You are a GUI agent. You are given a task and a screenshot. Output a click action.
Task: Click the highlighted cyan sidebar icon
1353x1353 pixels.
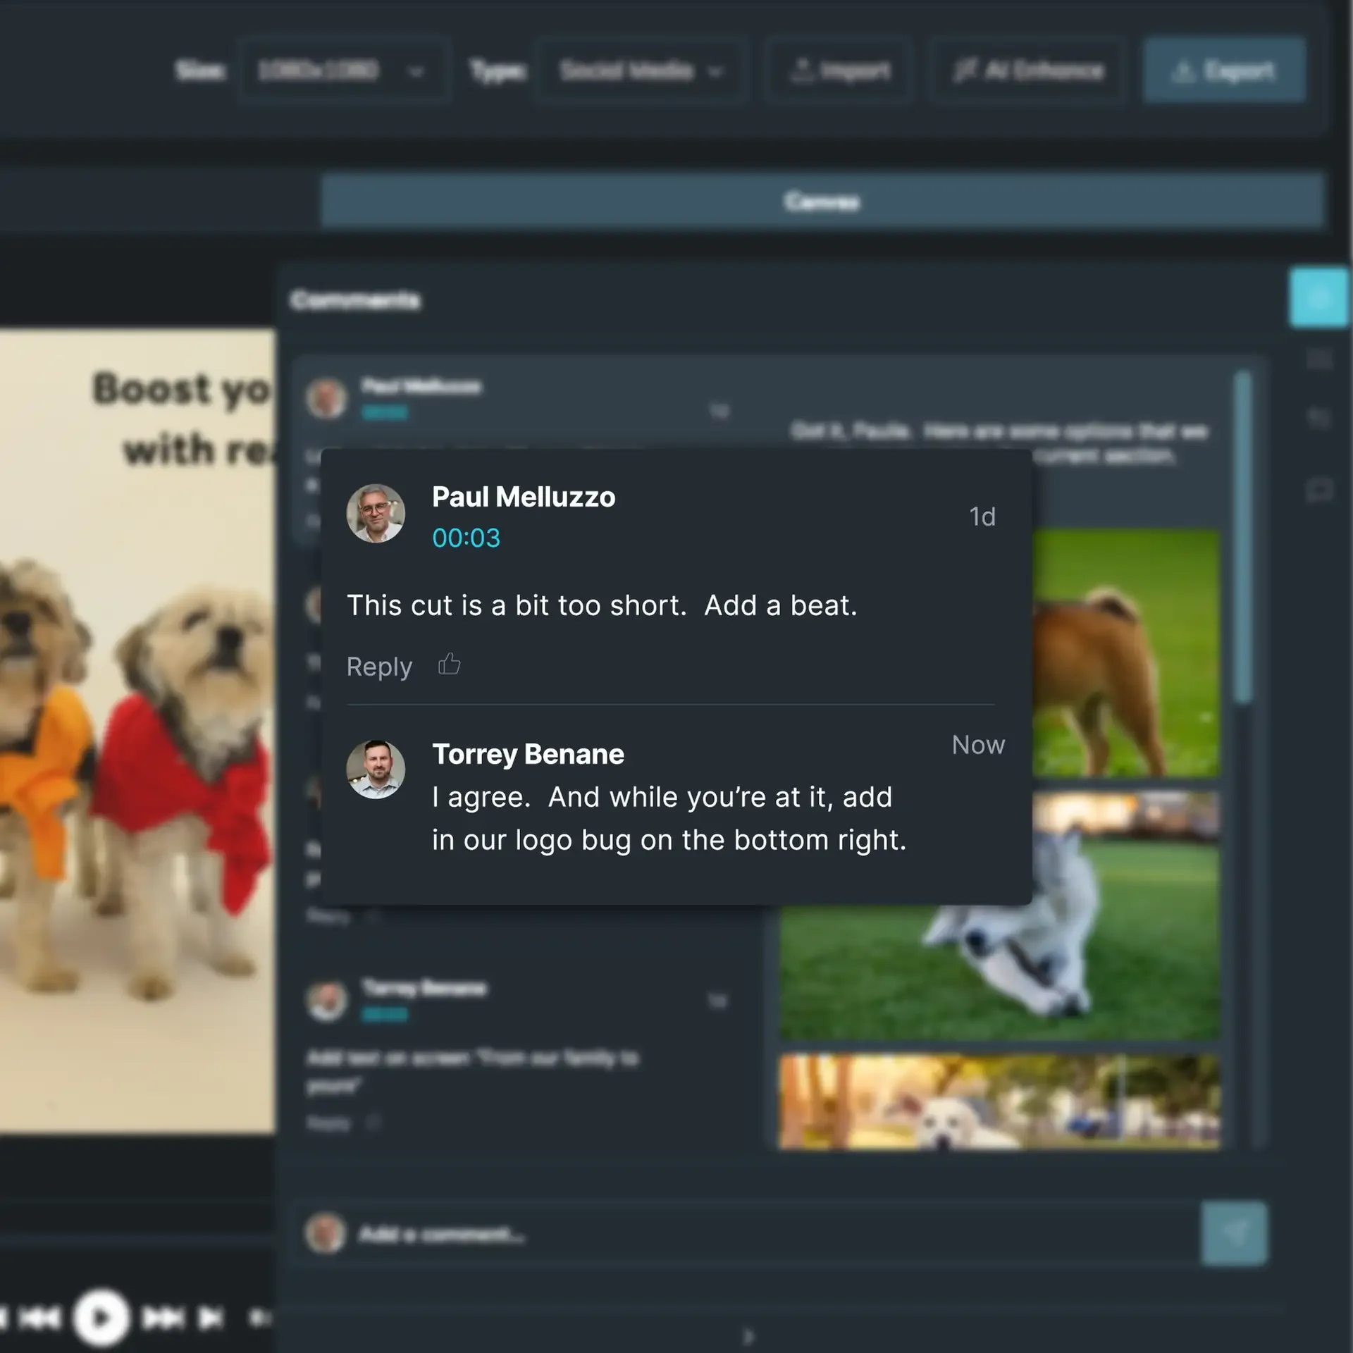1318,297
